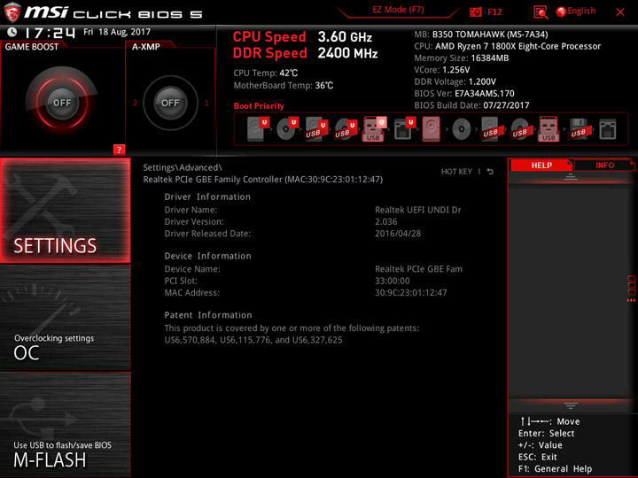638x478 pixels.
Task: Open the HOT KEY list
Action: click(456, 172)
